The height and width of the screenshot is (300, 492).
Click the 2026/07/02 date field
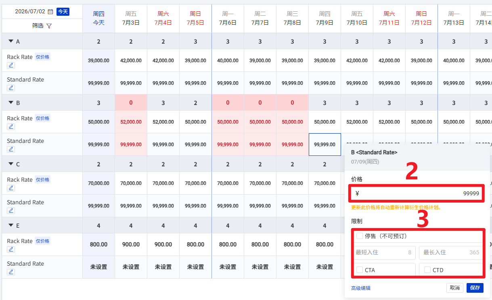(x=30, y=12)
